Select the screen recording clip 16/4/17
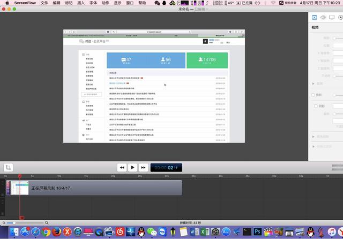This screenshot has width=343, height=239. (94, 188)
